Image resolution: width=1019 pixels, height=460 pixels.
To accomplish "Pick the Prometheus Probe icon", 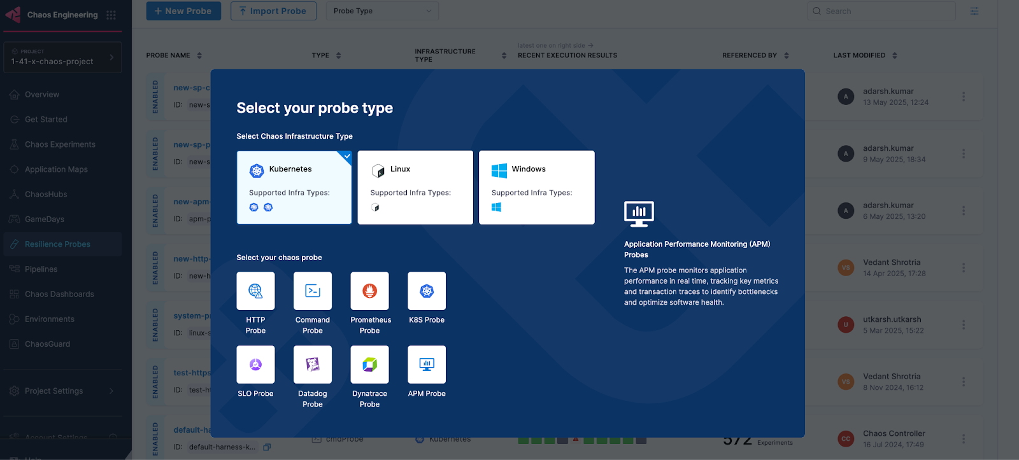I will point(369,291).
